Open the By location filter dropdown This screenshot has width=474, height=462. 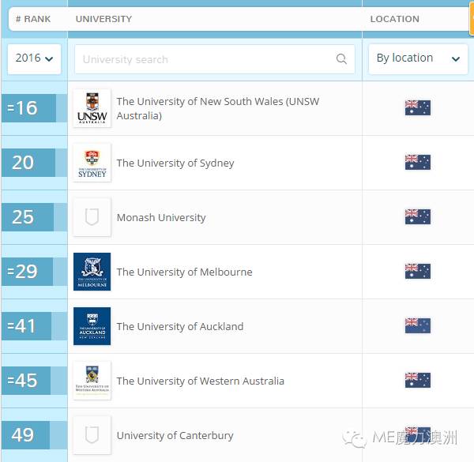point(418,59)
